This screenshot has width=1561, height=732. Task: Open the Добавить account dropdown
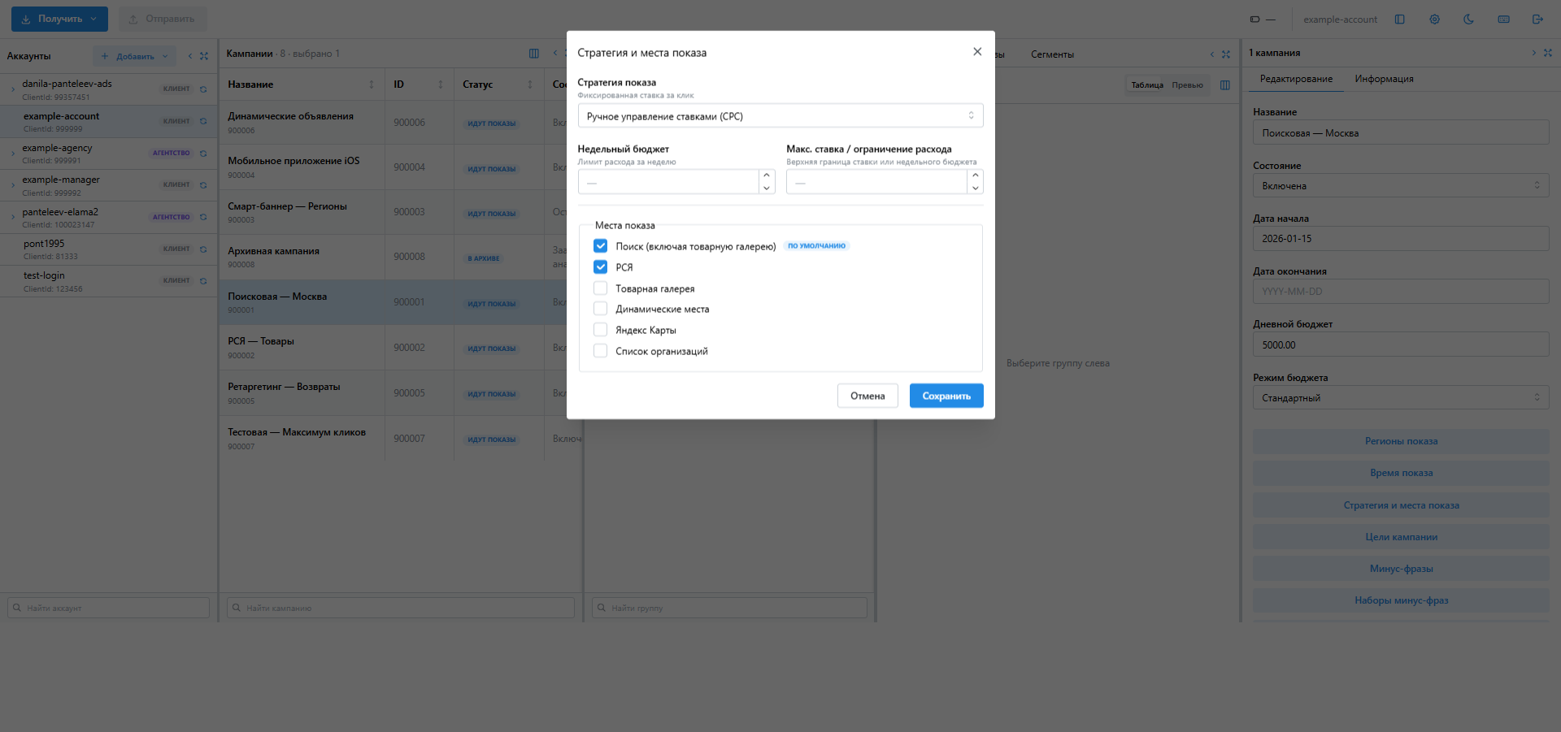(x=134, y=56)
